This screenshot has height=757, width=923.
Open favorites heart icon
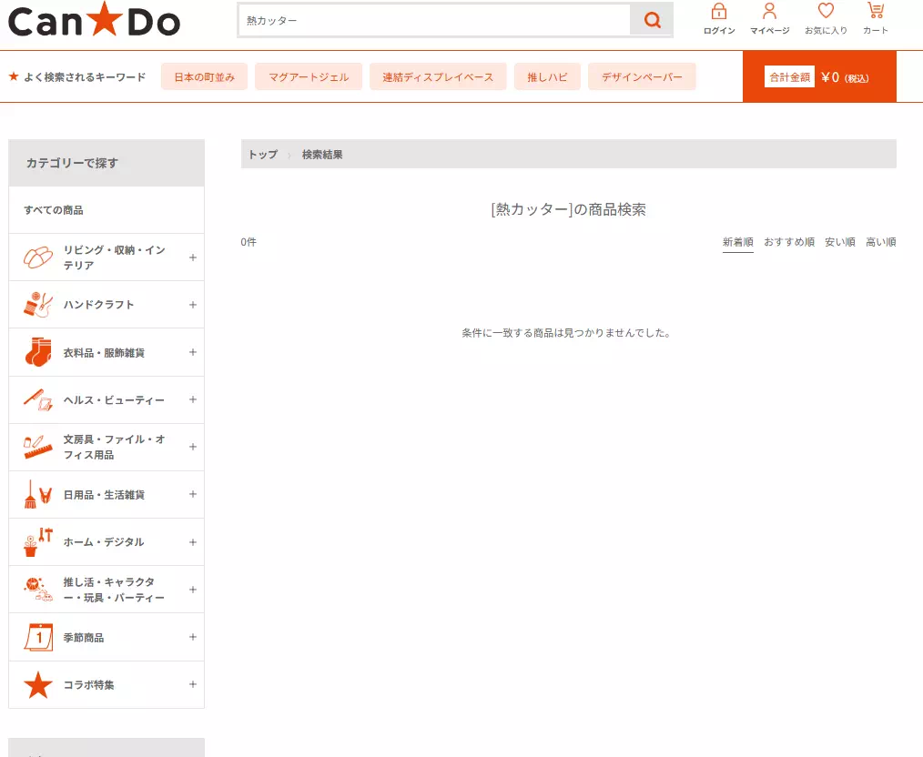click(825, 12)
